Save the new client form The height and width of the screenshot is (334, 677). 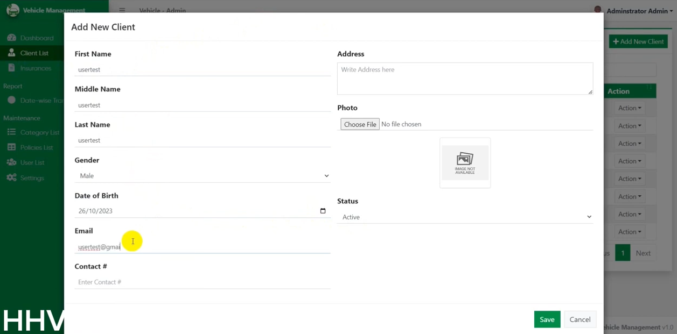[x=547, y=319]
